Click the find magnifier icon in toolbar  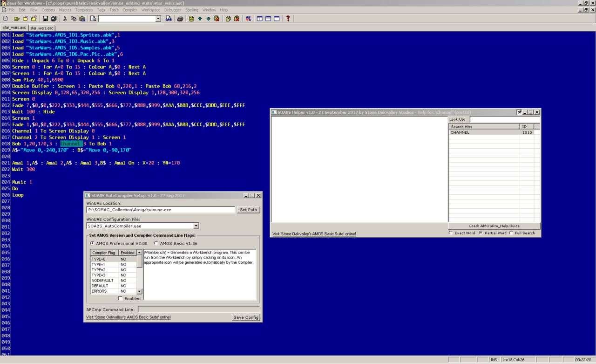tap(93, 19)
